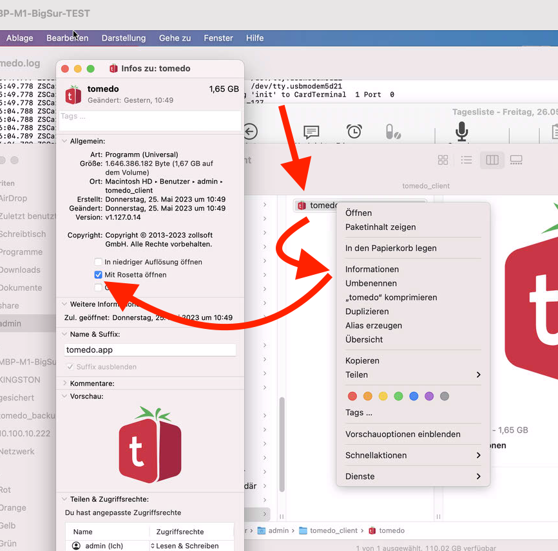This screenshot has width=558, height=551.
Task: Click the back arrow icon in tomedo toolbar
Action: tap(251, 131)
